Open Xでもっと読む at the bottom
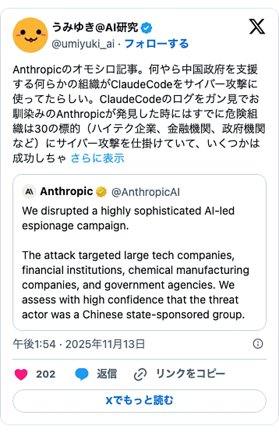The width and height of the screenshot is (279, 433). [x=139, y=401]
